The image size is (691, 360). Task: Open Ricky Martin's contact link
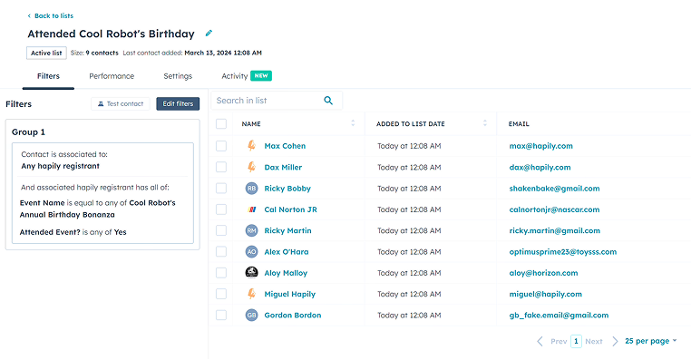pyautogui.click(x=287, y=230)
